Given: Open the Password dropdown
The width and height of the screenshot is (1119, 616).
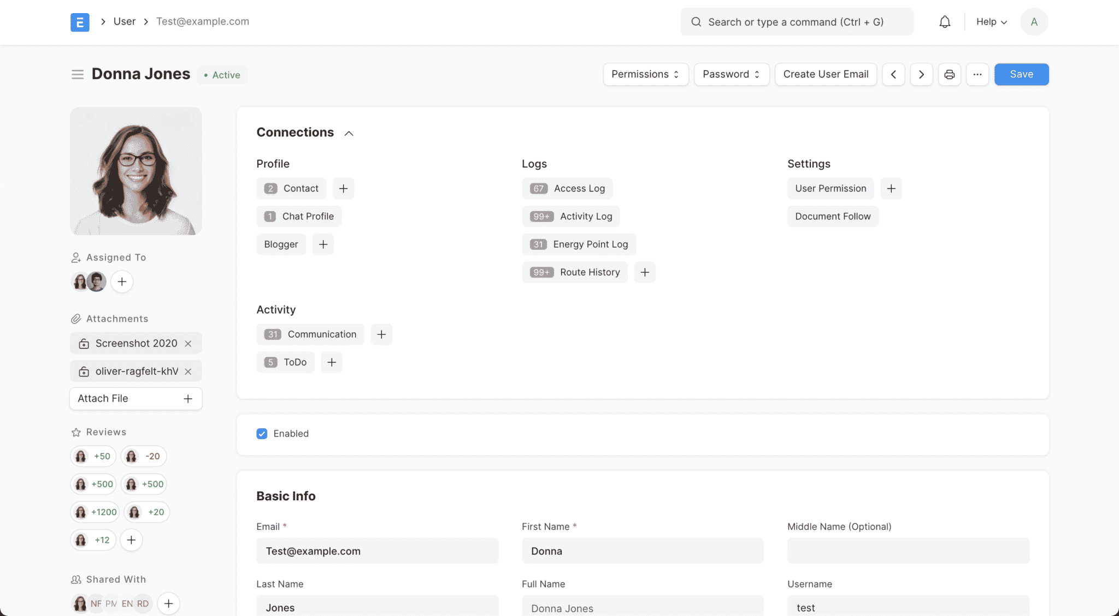Looking at the screenshot, I should pos(731,74).
